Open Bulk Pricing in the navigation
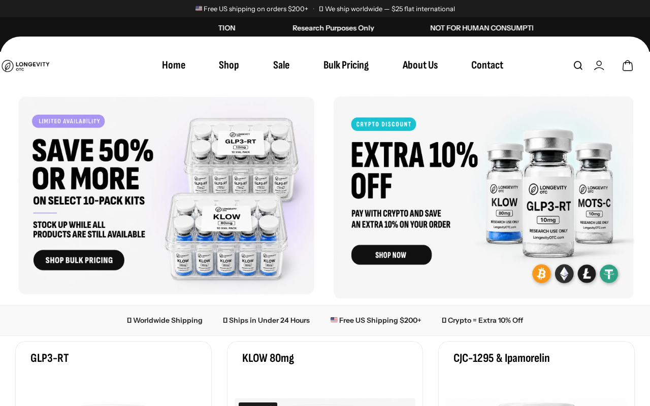 [346, 65]
